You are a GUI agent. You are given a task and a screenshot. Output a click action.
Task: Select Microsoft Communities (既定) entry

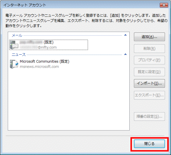pyautogui.click(x=45, y=61)
